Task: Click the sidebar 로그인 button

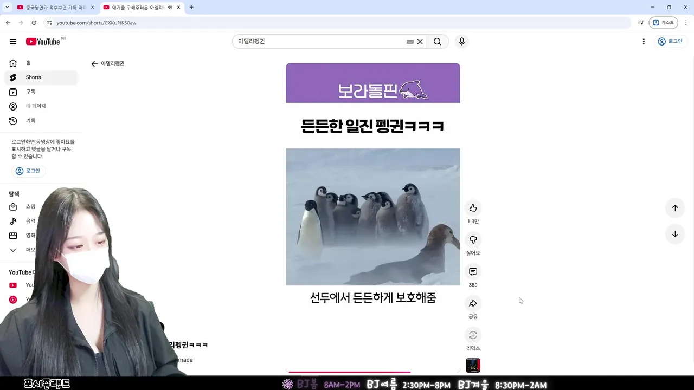Action: [28, 171]
